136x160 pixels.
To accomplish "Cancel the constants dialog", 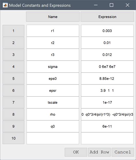I will (x=123, y=152).
